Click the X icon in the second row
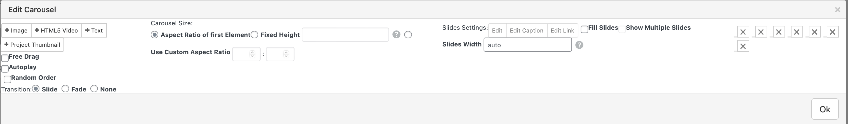This screenshot has height=124, width=848. [743, 46]
